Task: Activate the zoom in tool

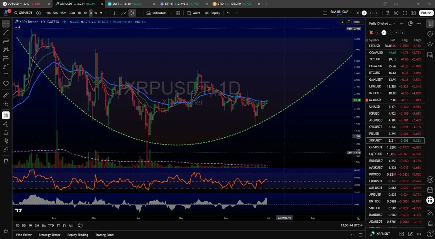Action: 6,104
